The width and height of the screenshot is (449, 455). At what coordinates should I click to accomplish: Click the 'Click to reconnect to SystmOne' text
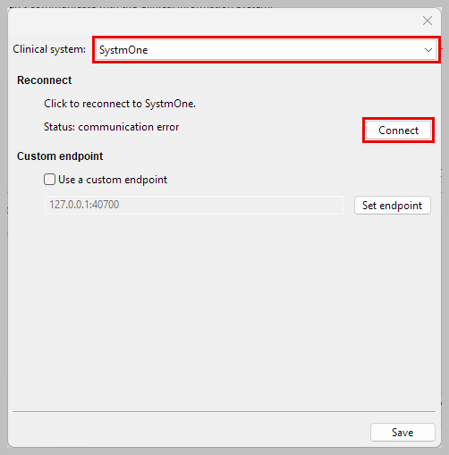coord(120,104)
